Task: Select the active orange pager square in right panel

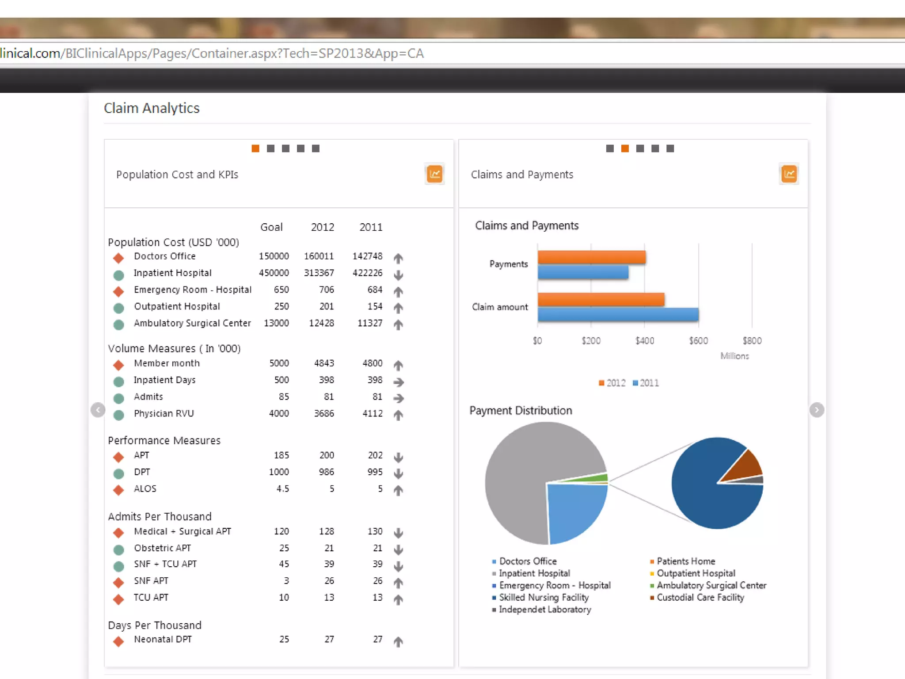Action: pyautogui.click(x=625, y=149)
